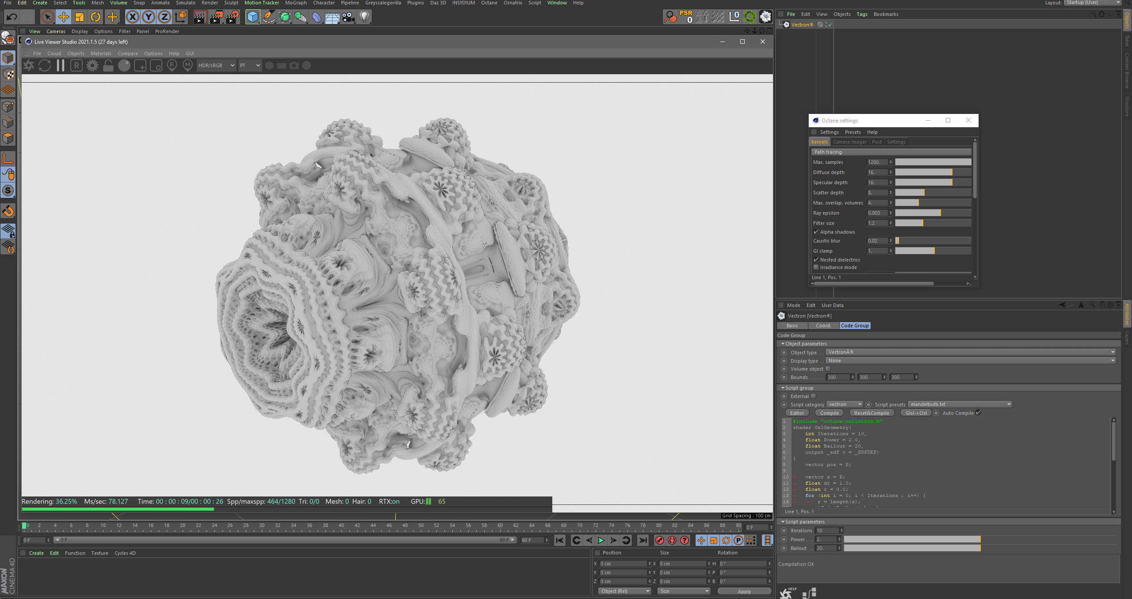Open Octane render settings gear icon
This screenshot has height=599, width=1132.
[x=92, y=66]
